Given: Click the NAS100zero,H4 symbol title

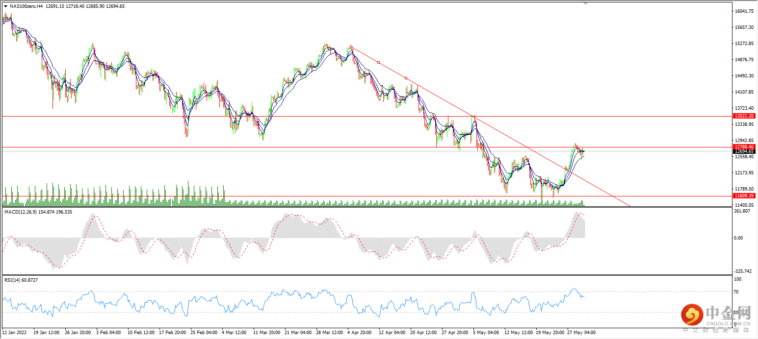Looking at the screenshot, I should point(26,6).
